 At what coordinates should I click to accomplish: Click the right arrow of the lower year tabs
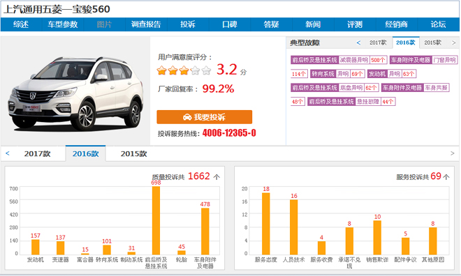pos(453,153)
